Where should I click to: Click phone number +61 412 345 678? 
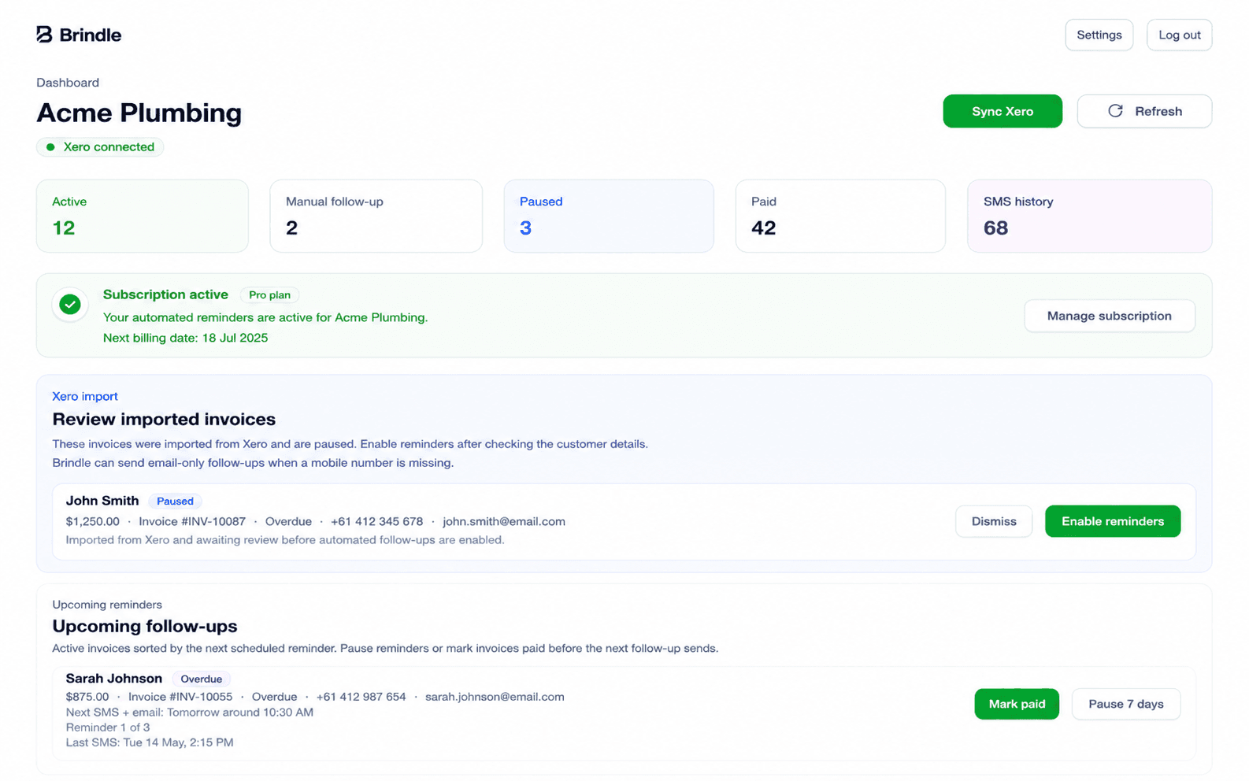376,521
